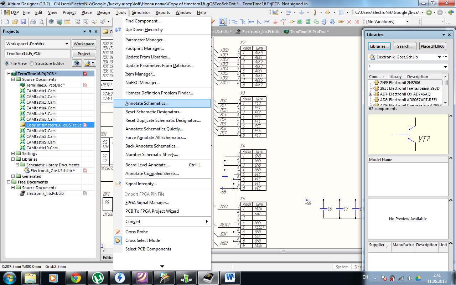
Task: Collapse the Schematic Library Documents node
Action: 17,165
